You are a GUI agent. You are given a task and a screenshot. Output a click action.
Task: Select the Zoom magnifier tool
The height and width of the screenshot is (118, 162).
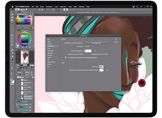tap(12, 14)
